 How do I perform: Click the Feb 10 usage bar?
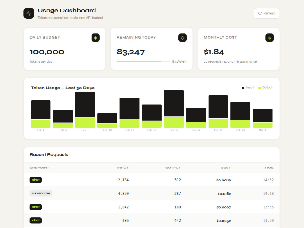tap(107, 120)
